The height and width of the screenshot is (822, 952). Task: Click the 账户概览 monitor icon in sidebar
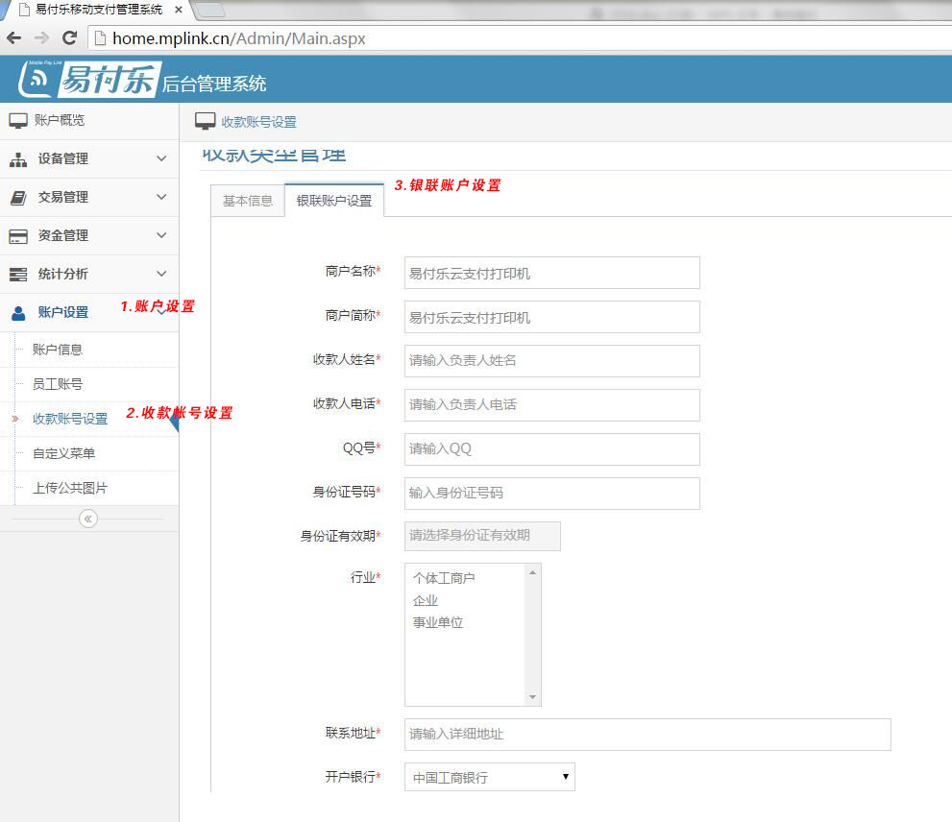[18, 121]
